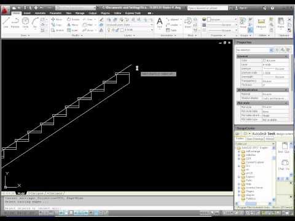Switch to the View ribbon tab

[x=69, y=13]
